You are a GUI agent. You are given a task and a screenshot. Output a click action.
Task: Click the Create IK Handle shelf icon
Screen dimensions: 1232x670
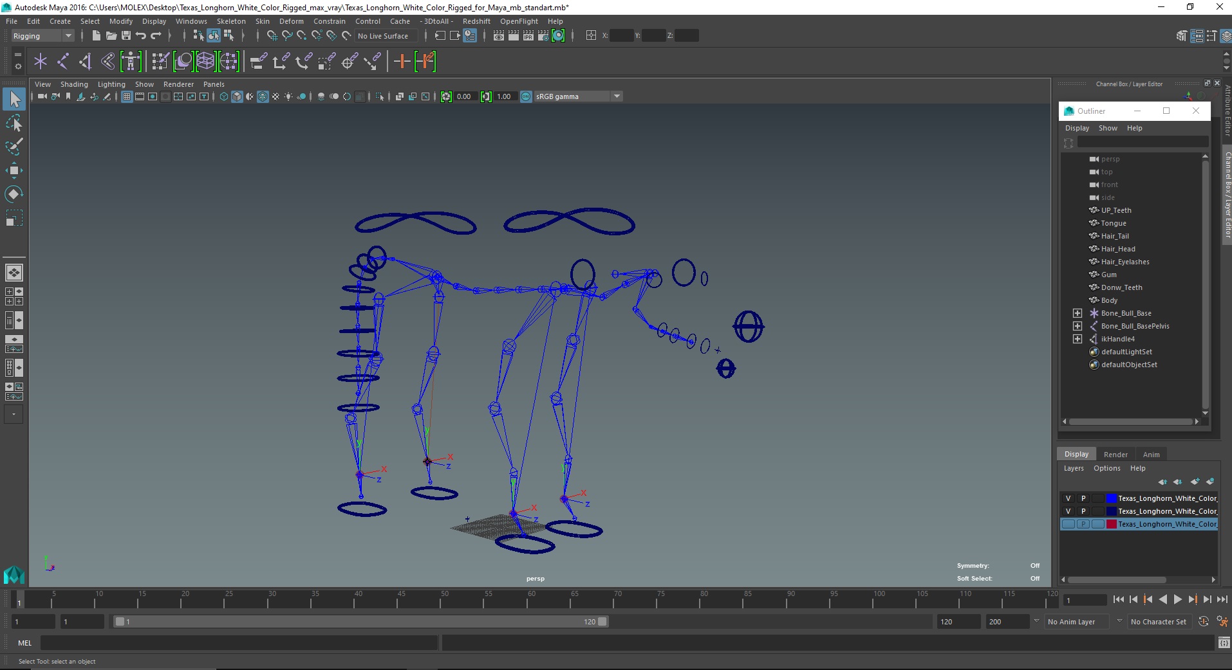click(86, 62)
